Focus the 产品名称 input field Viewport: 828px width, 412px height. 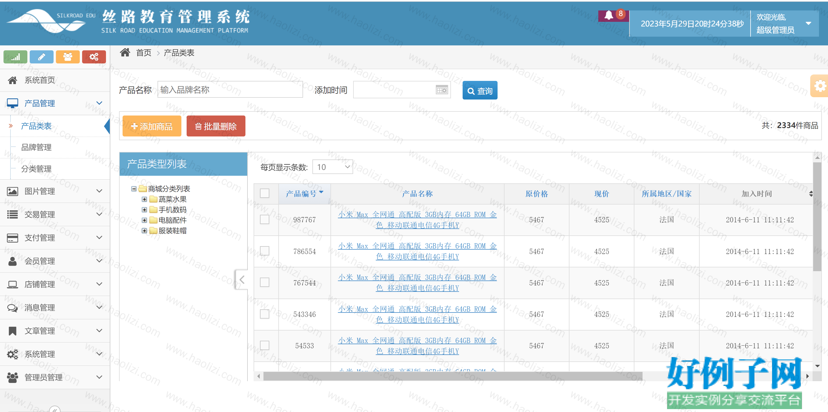pos(230,89)
